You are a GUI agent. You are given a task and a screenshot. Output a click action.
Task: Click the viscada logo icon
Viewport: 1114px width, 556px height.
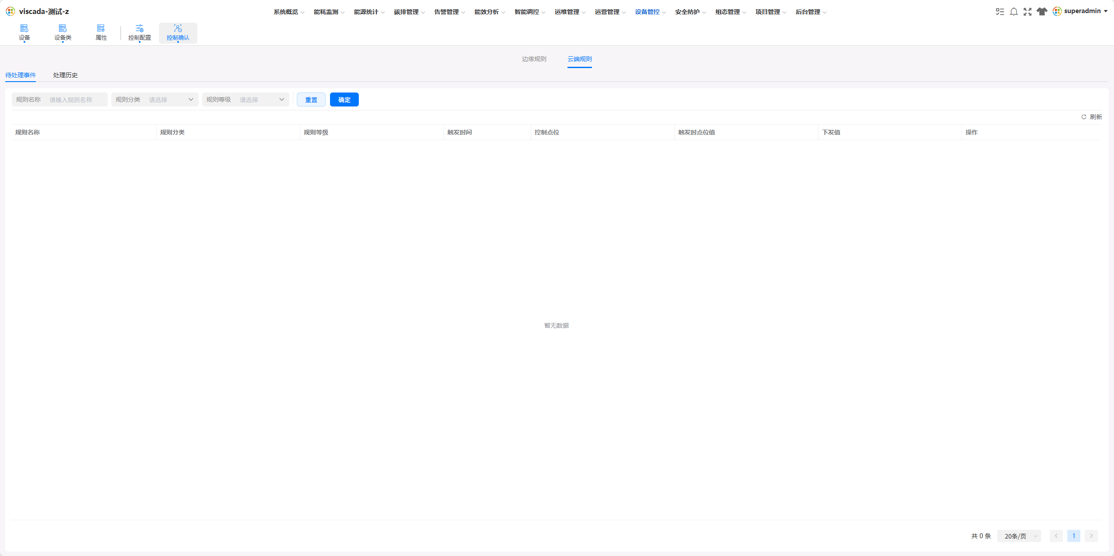10,11
